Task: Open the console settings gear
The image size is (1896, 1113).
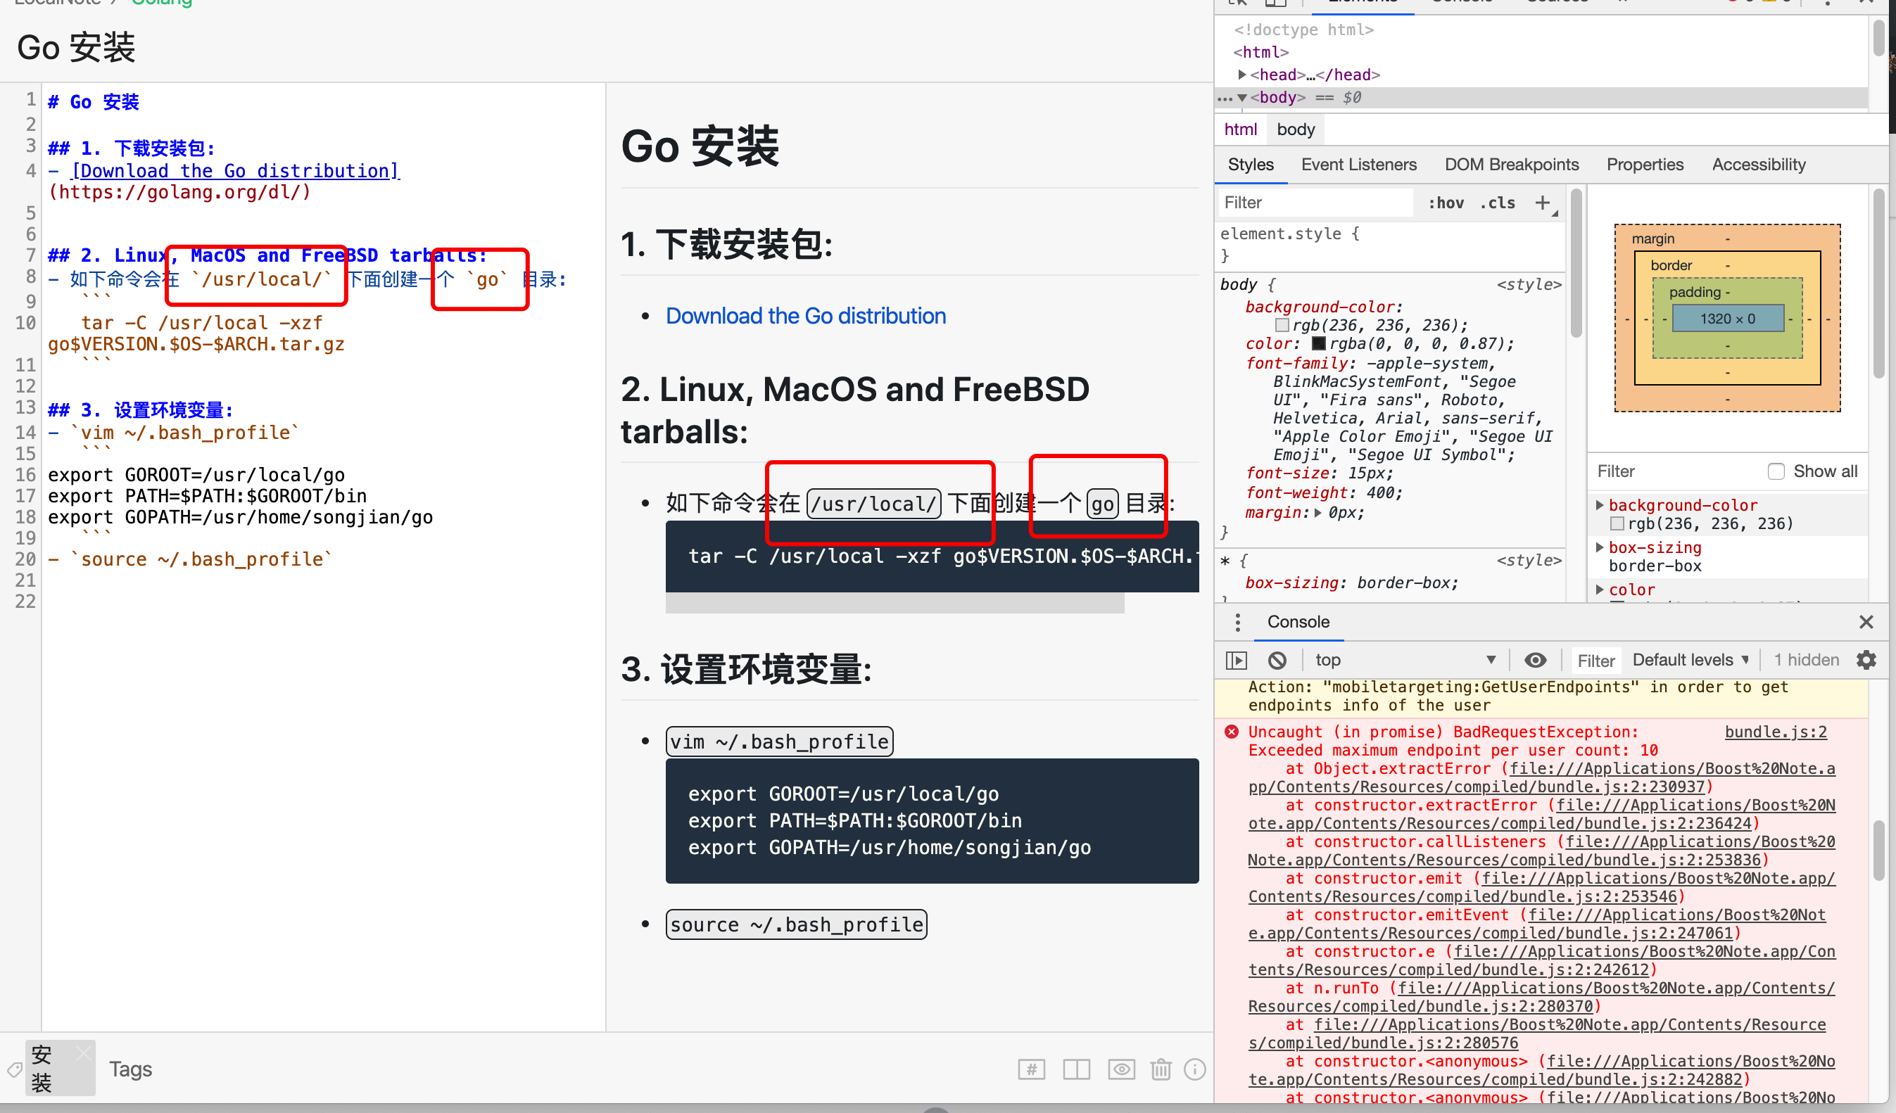Action: tap(1866, 661)
